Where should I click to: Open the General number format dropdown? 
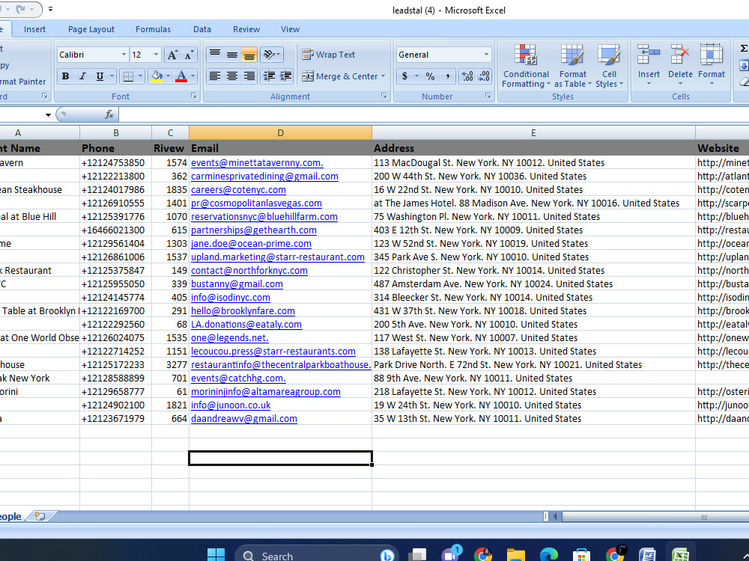486,55
